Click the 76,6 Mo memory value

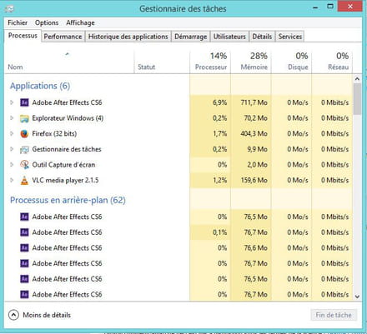pyautogui.click(x=255, y=247)
